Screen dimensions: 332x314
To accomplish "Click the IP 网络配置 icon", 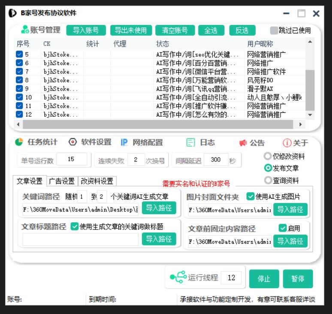I will pyautogui.click(x=124, y=142).
